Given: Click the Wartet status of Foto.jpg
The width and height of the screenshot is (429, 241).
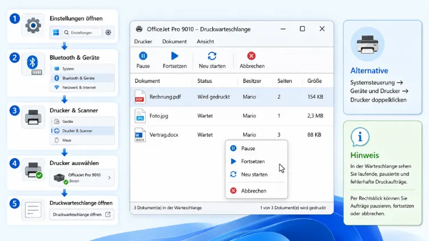Looking at the screenshot, I should pyautogui.click(x=205, y=115).
